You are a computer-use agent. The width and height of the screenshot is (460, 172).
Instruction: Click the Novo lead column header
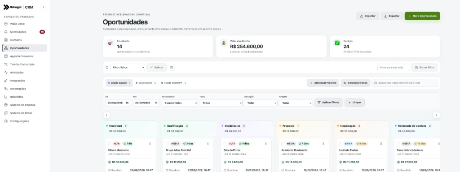pos(131,128)
